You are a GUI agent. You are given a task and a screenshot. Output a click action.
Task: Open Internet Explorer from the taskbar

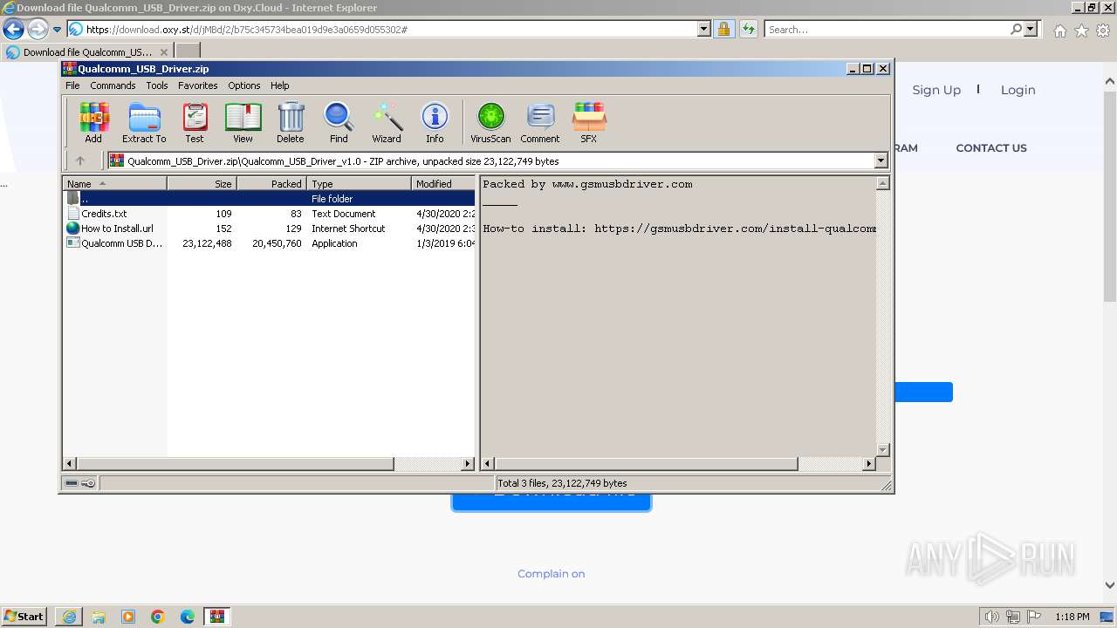69,617
